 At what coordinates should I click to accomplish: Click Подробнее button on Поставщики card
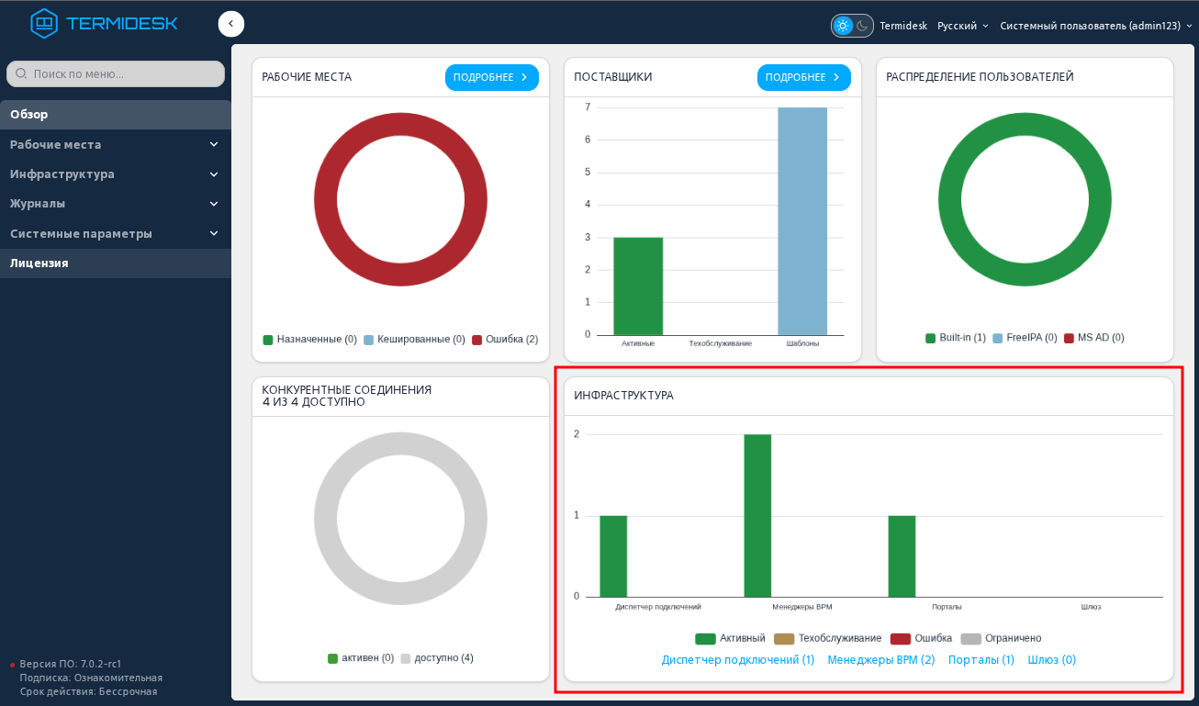[x=804, y=77]
